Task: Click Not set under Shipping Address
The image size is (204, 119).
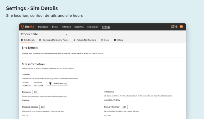Action: click(25, 115)
